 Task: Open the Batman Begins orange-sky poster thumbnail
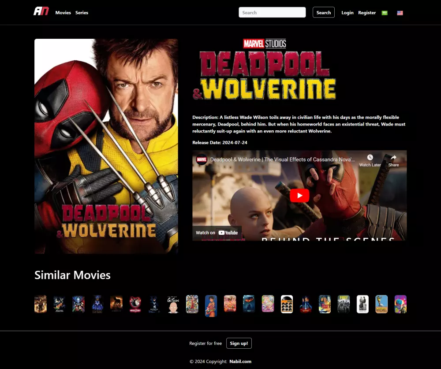[x=116, y=304]
